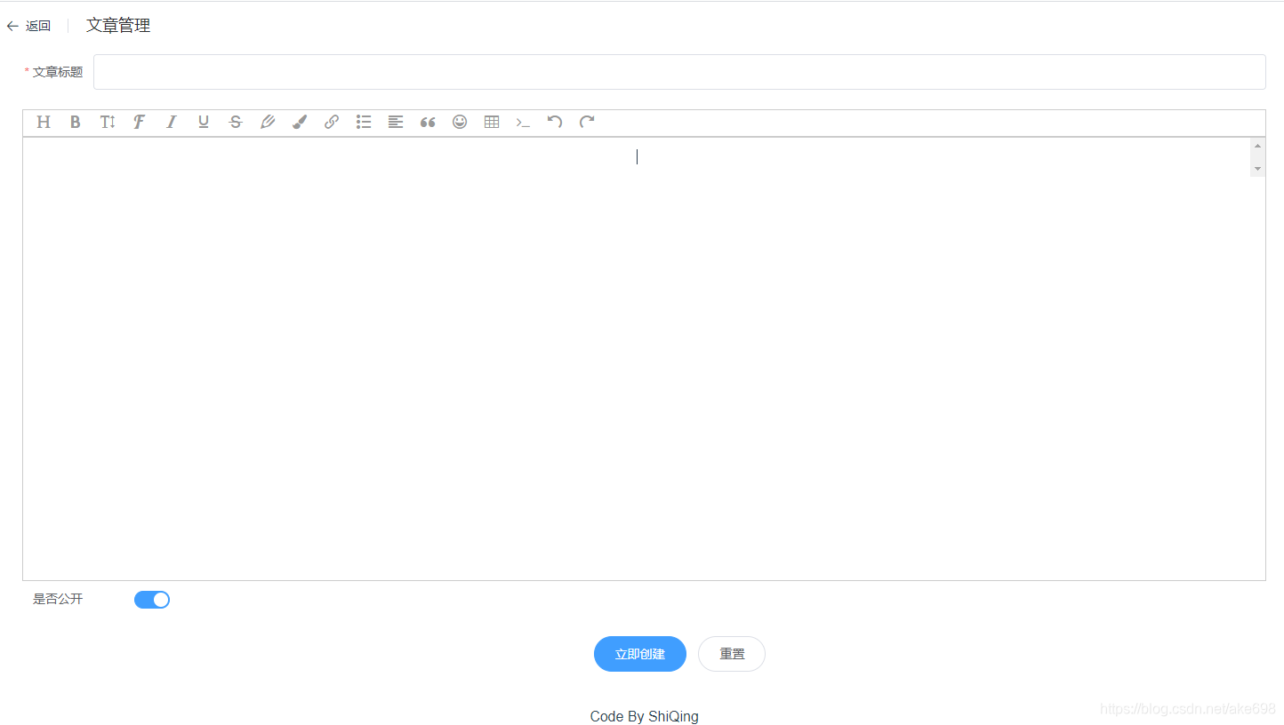Open the emoji picker smiley icon

pyautogui.click(x=460, y=123)
